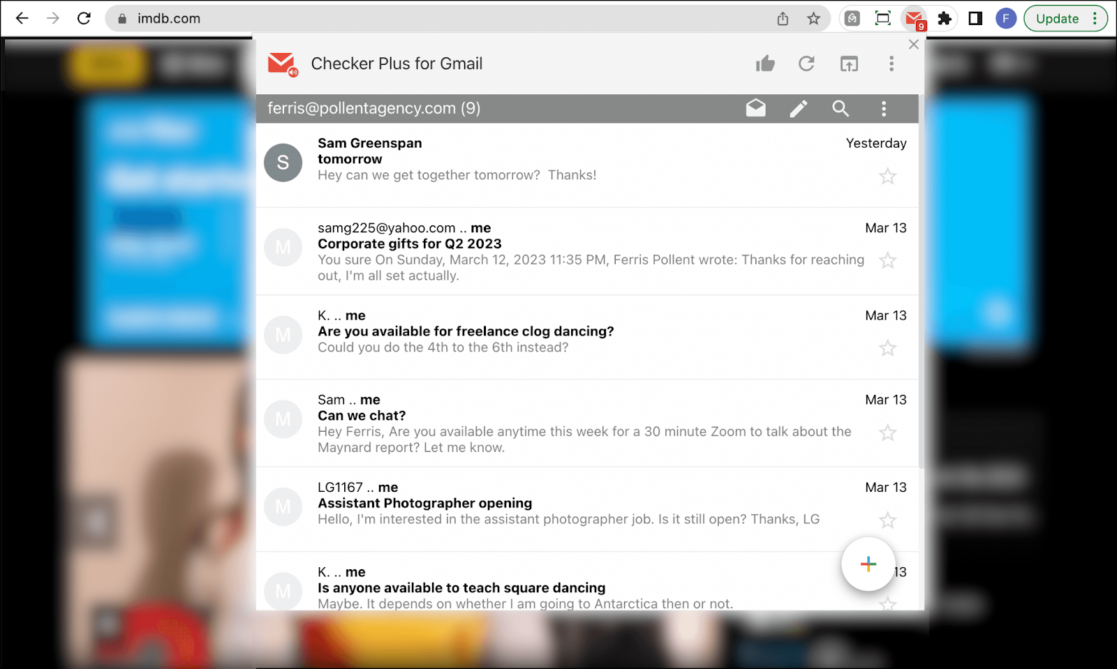This screenshot has height=669, width=1117.
Task: Click the thumbs up icon in popup header
Action: point(765,64)
